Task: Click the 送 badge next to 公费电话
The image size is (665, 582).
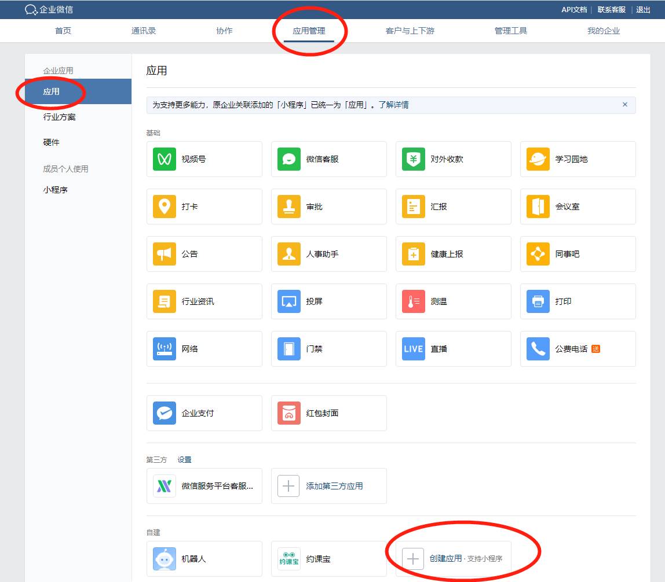Action: click(x=595, y=349)
